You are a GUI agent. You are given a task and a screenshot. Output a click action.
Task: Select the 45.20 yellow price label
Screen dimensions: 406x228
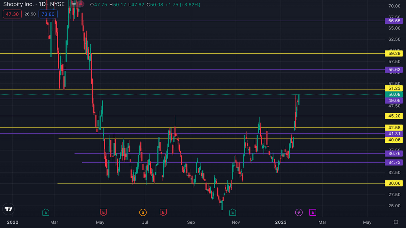pos(394,116)
